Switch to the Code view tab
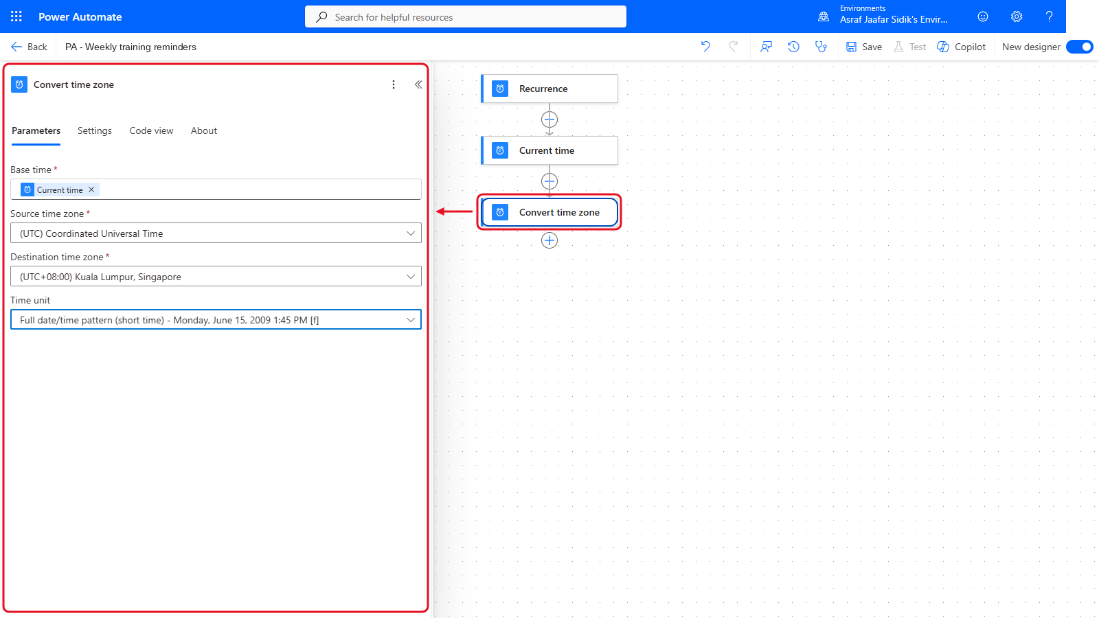1099x618 pixels. tap(151, 130)
